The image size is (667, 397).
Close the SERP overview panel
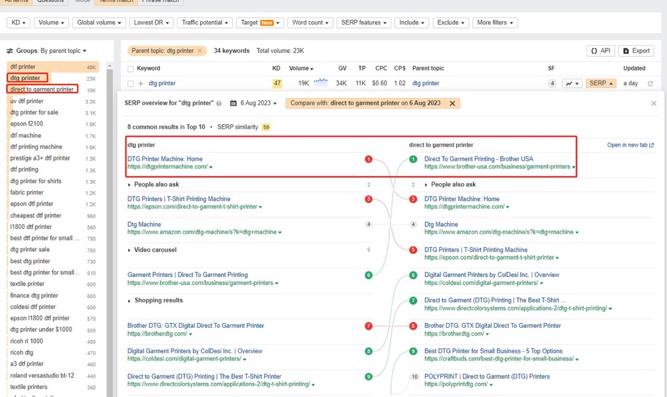pyautogui.click(x=654, y=103)
